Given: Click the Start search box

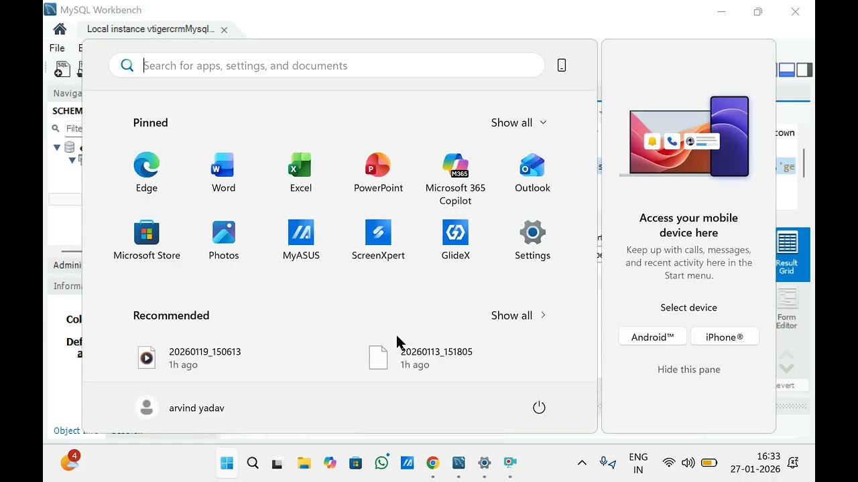Looking at the screenshot, I should tap(326, 65).
